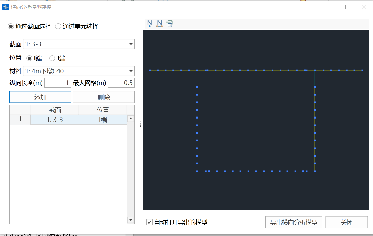Click the 位置 column header
Viewport: 373px width, 236px height.
point(103,110)
